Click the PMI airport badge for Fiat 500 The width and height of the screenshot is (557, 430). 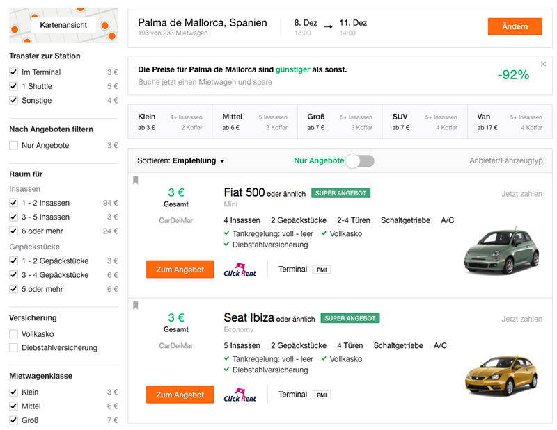(322, 270)
